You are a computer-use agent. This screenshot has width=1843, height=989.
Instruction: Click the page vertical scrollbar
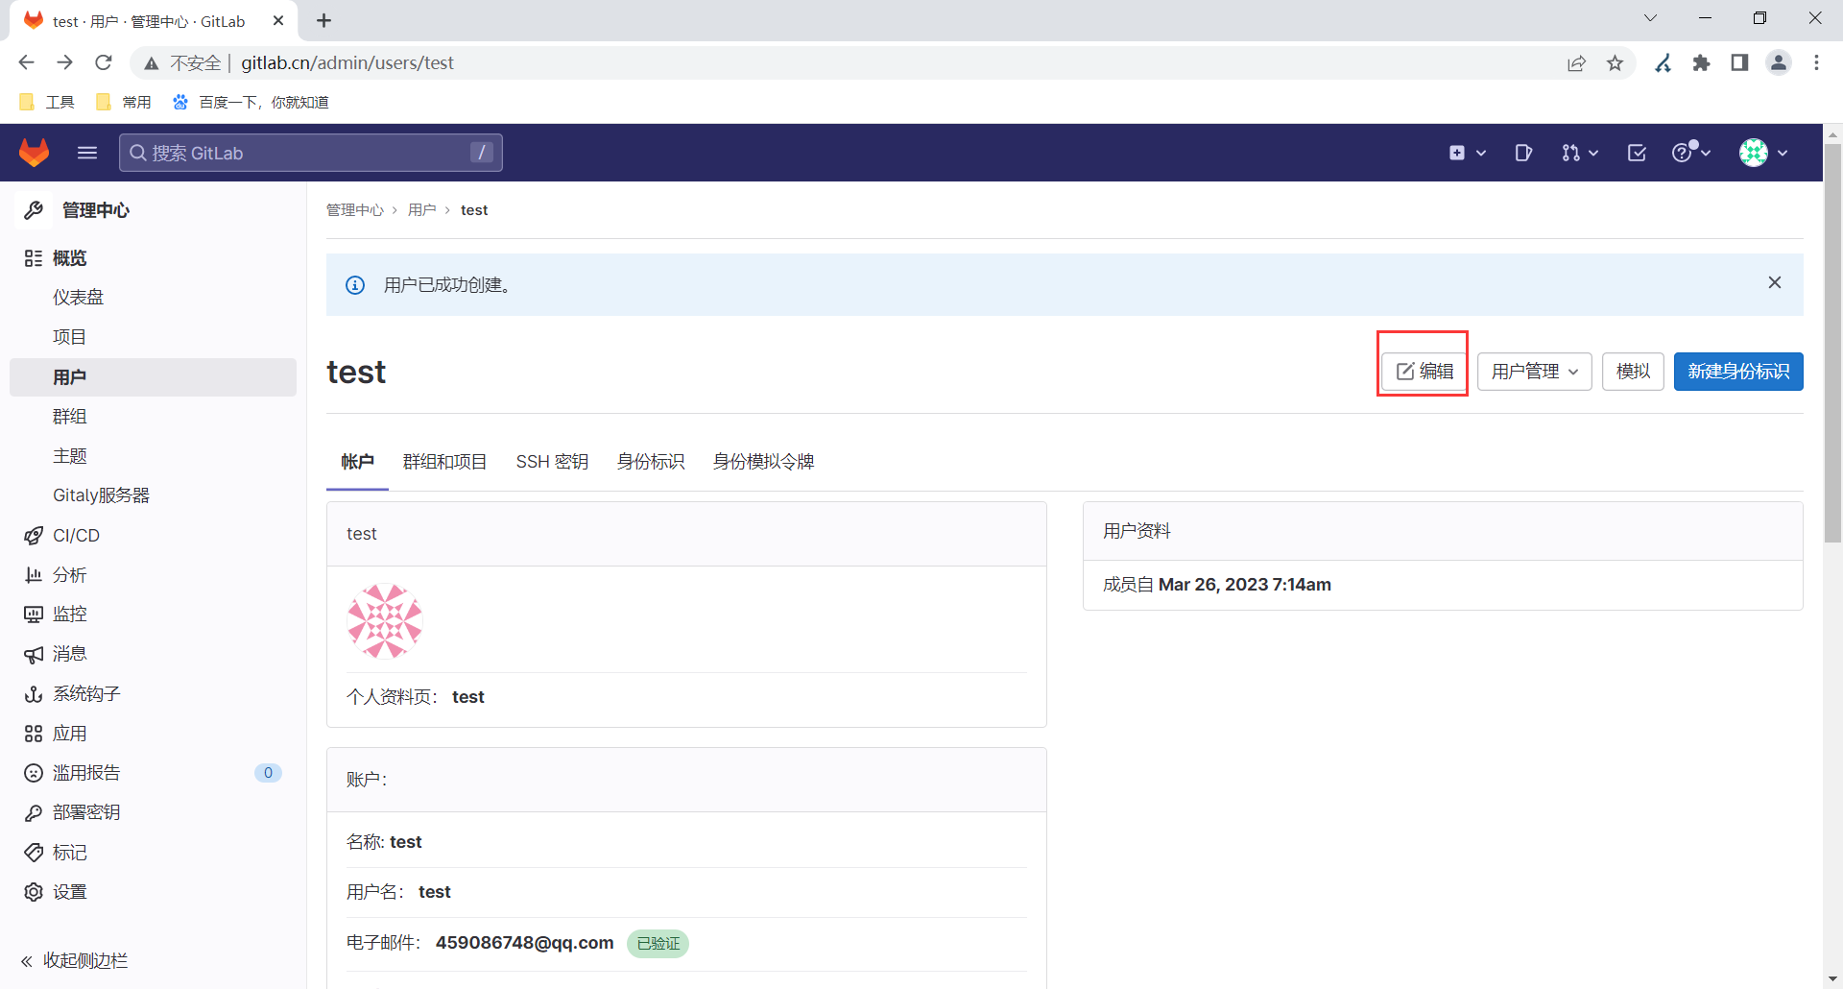pyautogui.click(x=1832, y=342)
